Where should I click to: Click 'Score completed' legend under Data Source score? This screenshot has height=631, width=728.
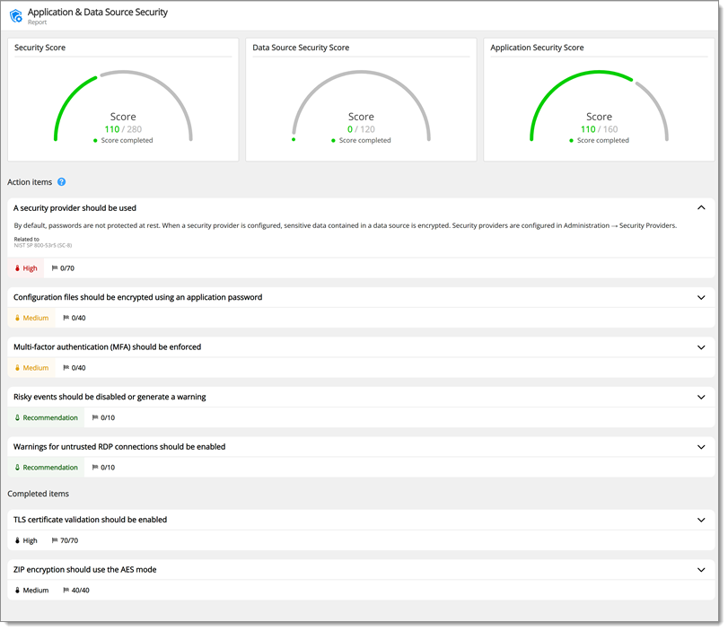[x=361, y=140]
